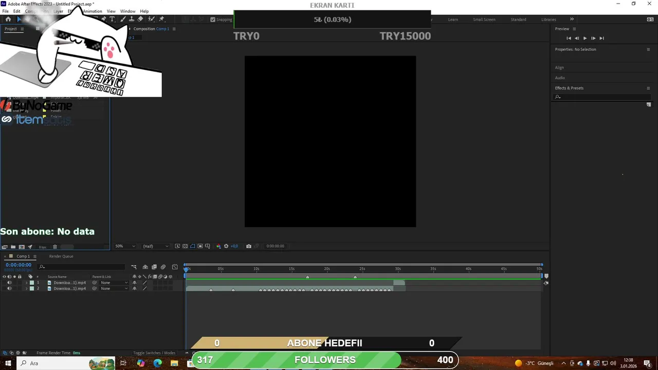Select the Eraser tool
The width and height of the screenshot is (658, 370).
pyautogui.click(x=140, y=19)
